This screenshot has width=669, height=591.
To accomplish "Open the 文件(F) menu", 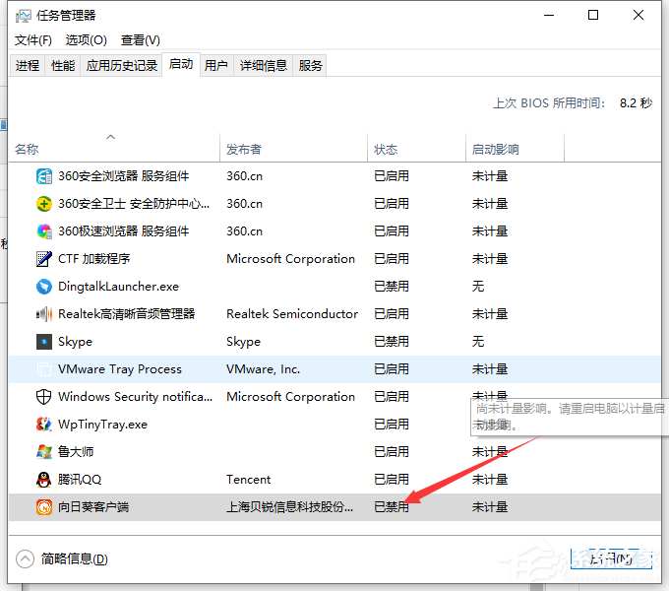I will pyautogui.click(x=32, y=40).
